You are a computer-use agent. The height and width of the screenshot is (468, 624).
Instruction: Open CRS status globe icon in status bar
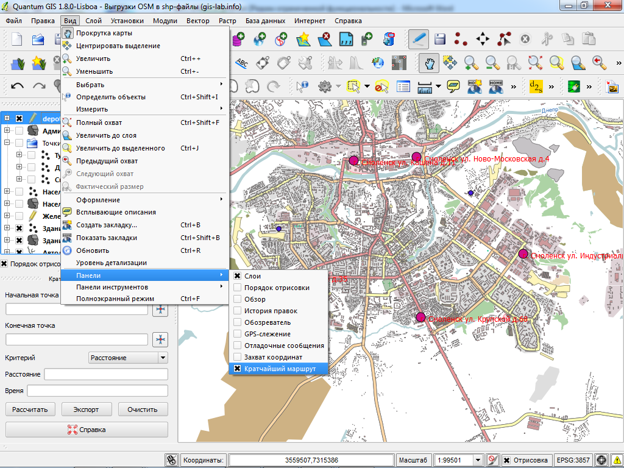(x=601, y=460)
